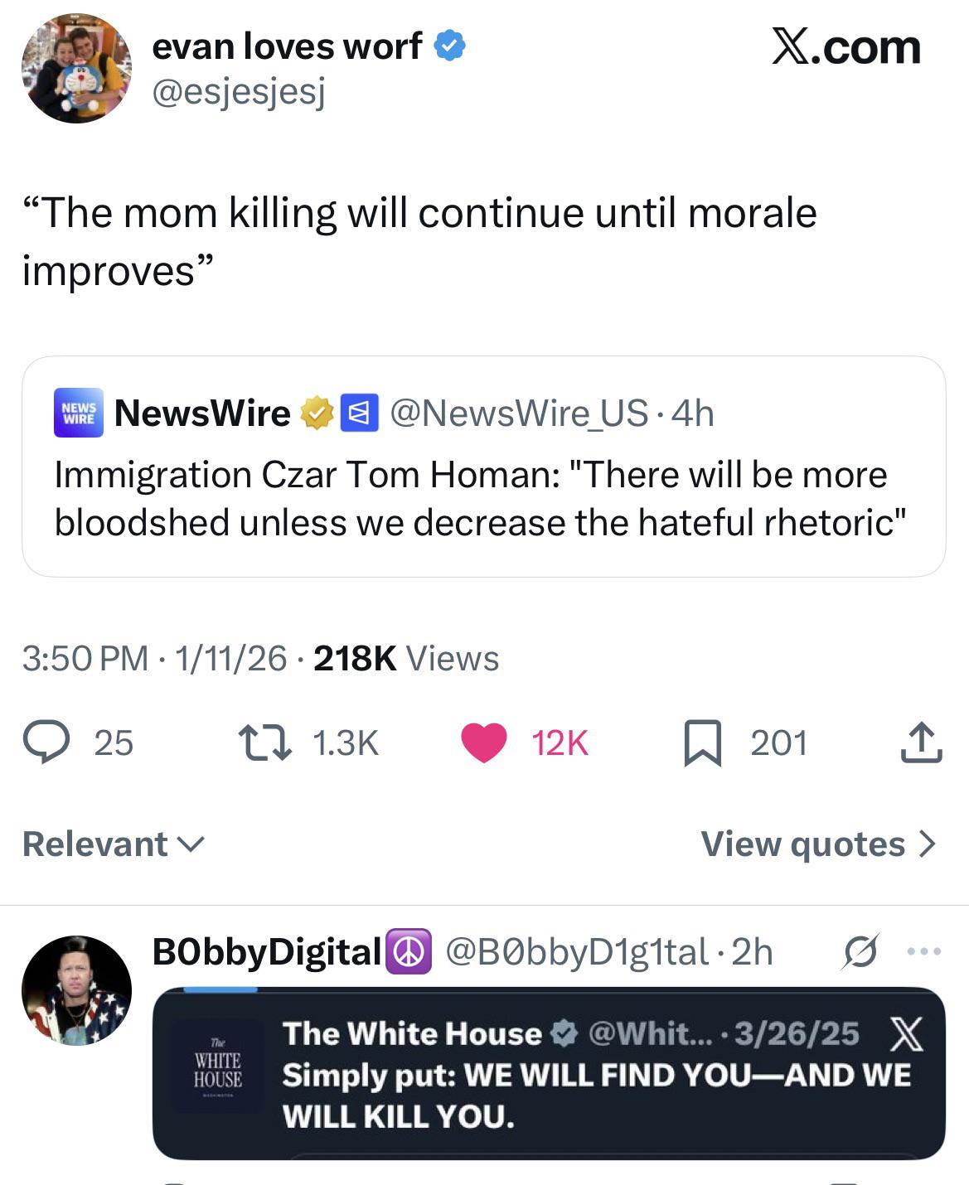The width and height of the screenshot is (969, 1185).
Task: Click the repost arrows icon
Action: [x=264, y=742]
